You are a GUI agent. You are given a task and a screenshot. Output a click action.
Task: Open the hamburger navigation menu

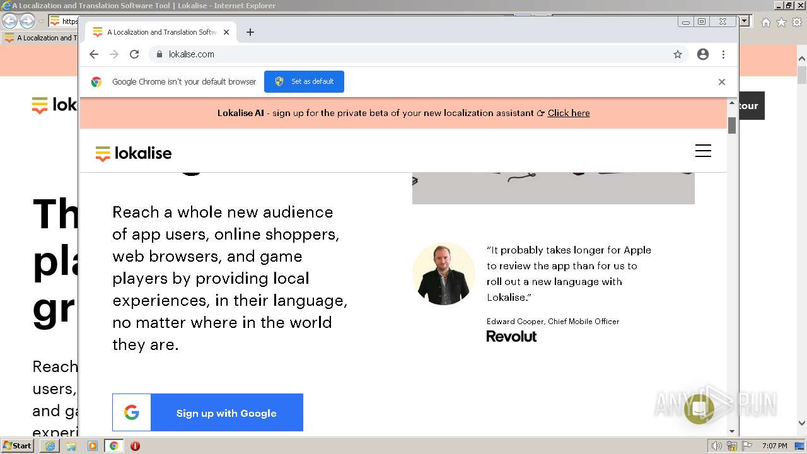(x=703, y=151)
